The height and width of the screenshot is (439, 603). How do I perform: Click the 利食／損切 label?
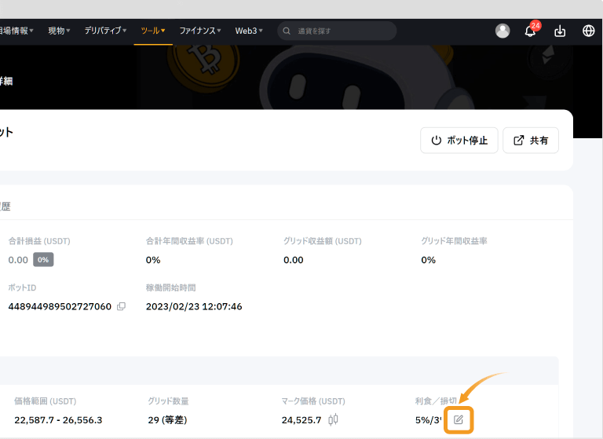(x=436, y=401)
